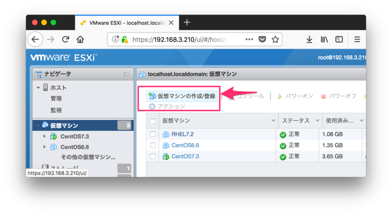The height and width of the screenshot is (214, 392).
Task: Click 仮想マシンの作成/登録 button
Action: (x=182, y=96)
